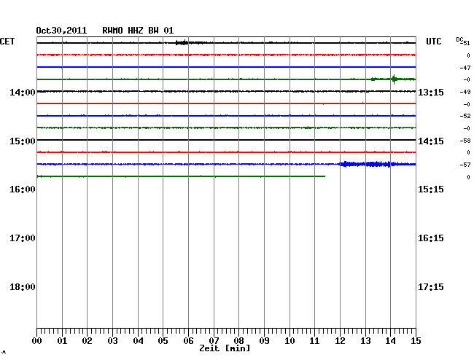The height and width of the screenshot is (360, 474).
Task: Click minute tick label "01"
Action: pyautogui.click(x=62, y=341)
